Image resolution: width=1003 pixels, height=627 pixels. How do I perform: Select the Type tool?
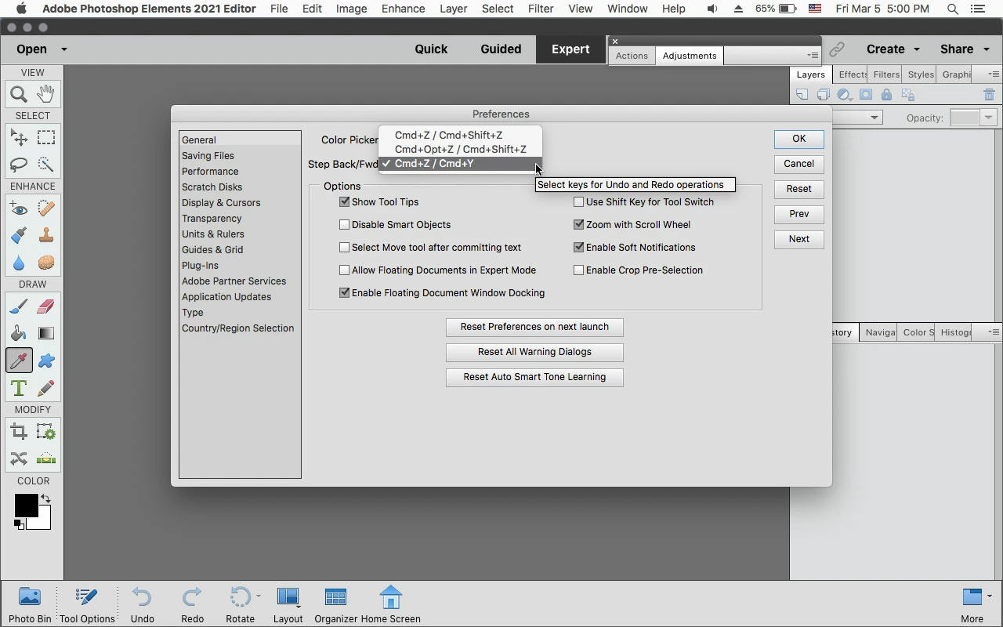pos(19,388)
